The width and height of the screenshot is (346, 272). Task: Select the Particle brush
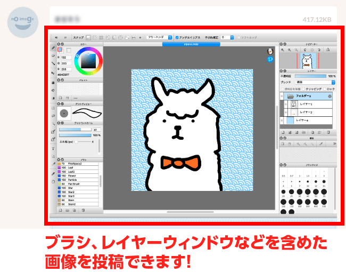tap(78, 180)
